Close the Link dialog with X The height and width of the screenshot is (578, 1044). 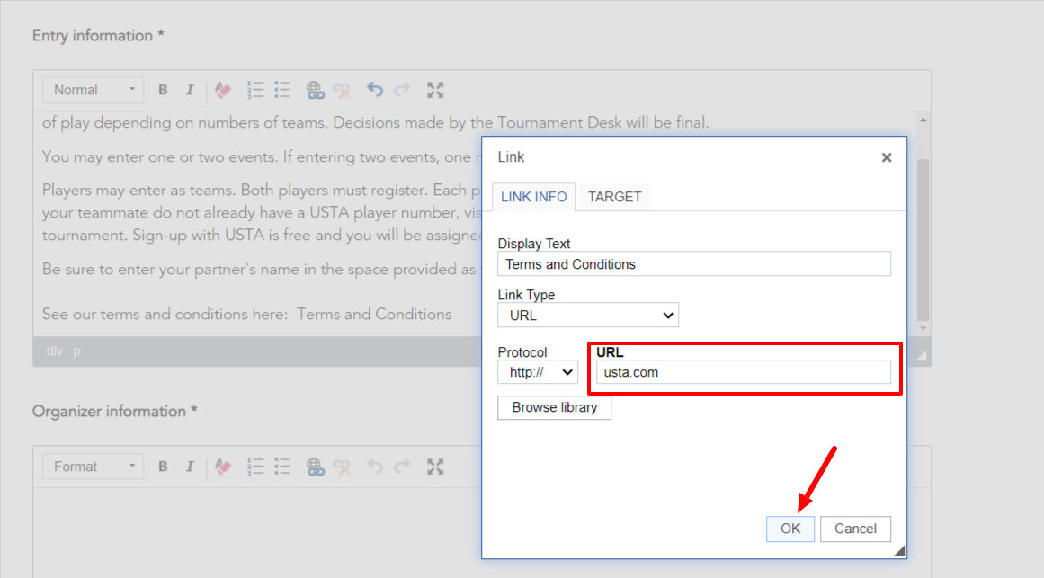[x=887, y=158]
